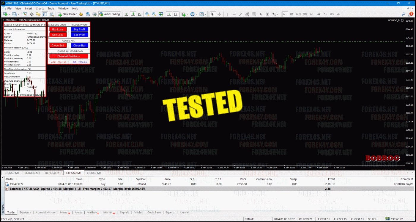The width and height of the screenshot is (416, 222).
Task: Switch to the H1 timeframe
Action: [x=312, y=14]
